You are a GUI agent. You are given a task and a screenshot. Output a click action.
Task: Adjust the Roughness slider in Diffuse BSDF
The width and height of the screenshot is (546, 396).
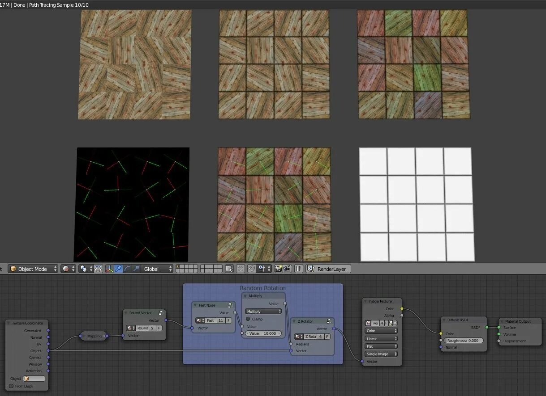point(464,341)
